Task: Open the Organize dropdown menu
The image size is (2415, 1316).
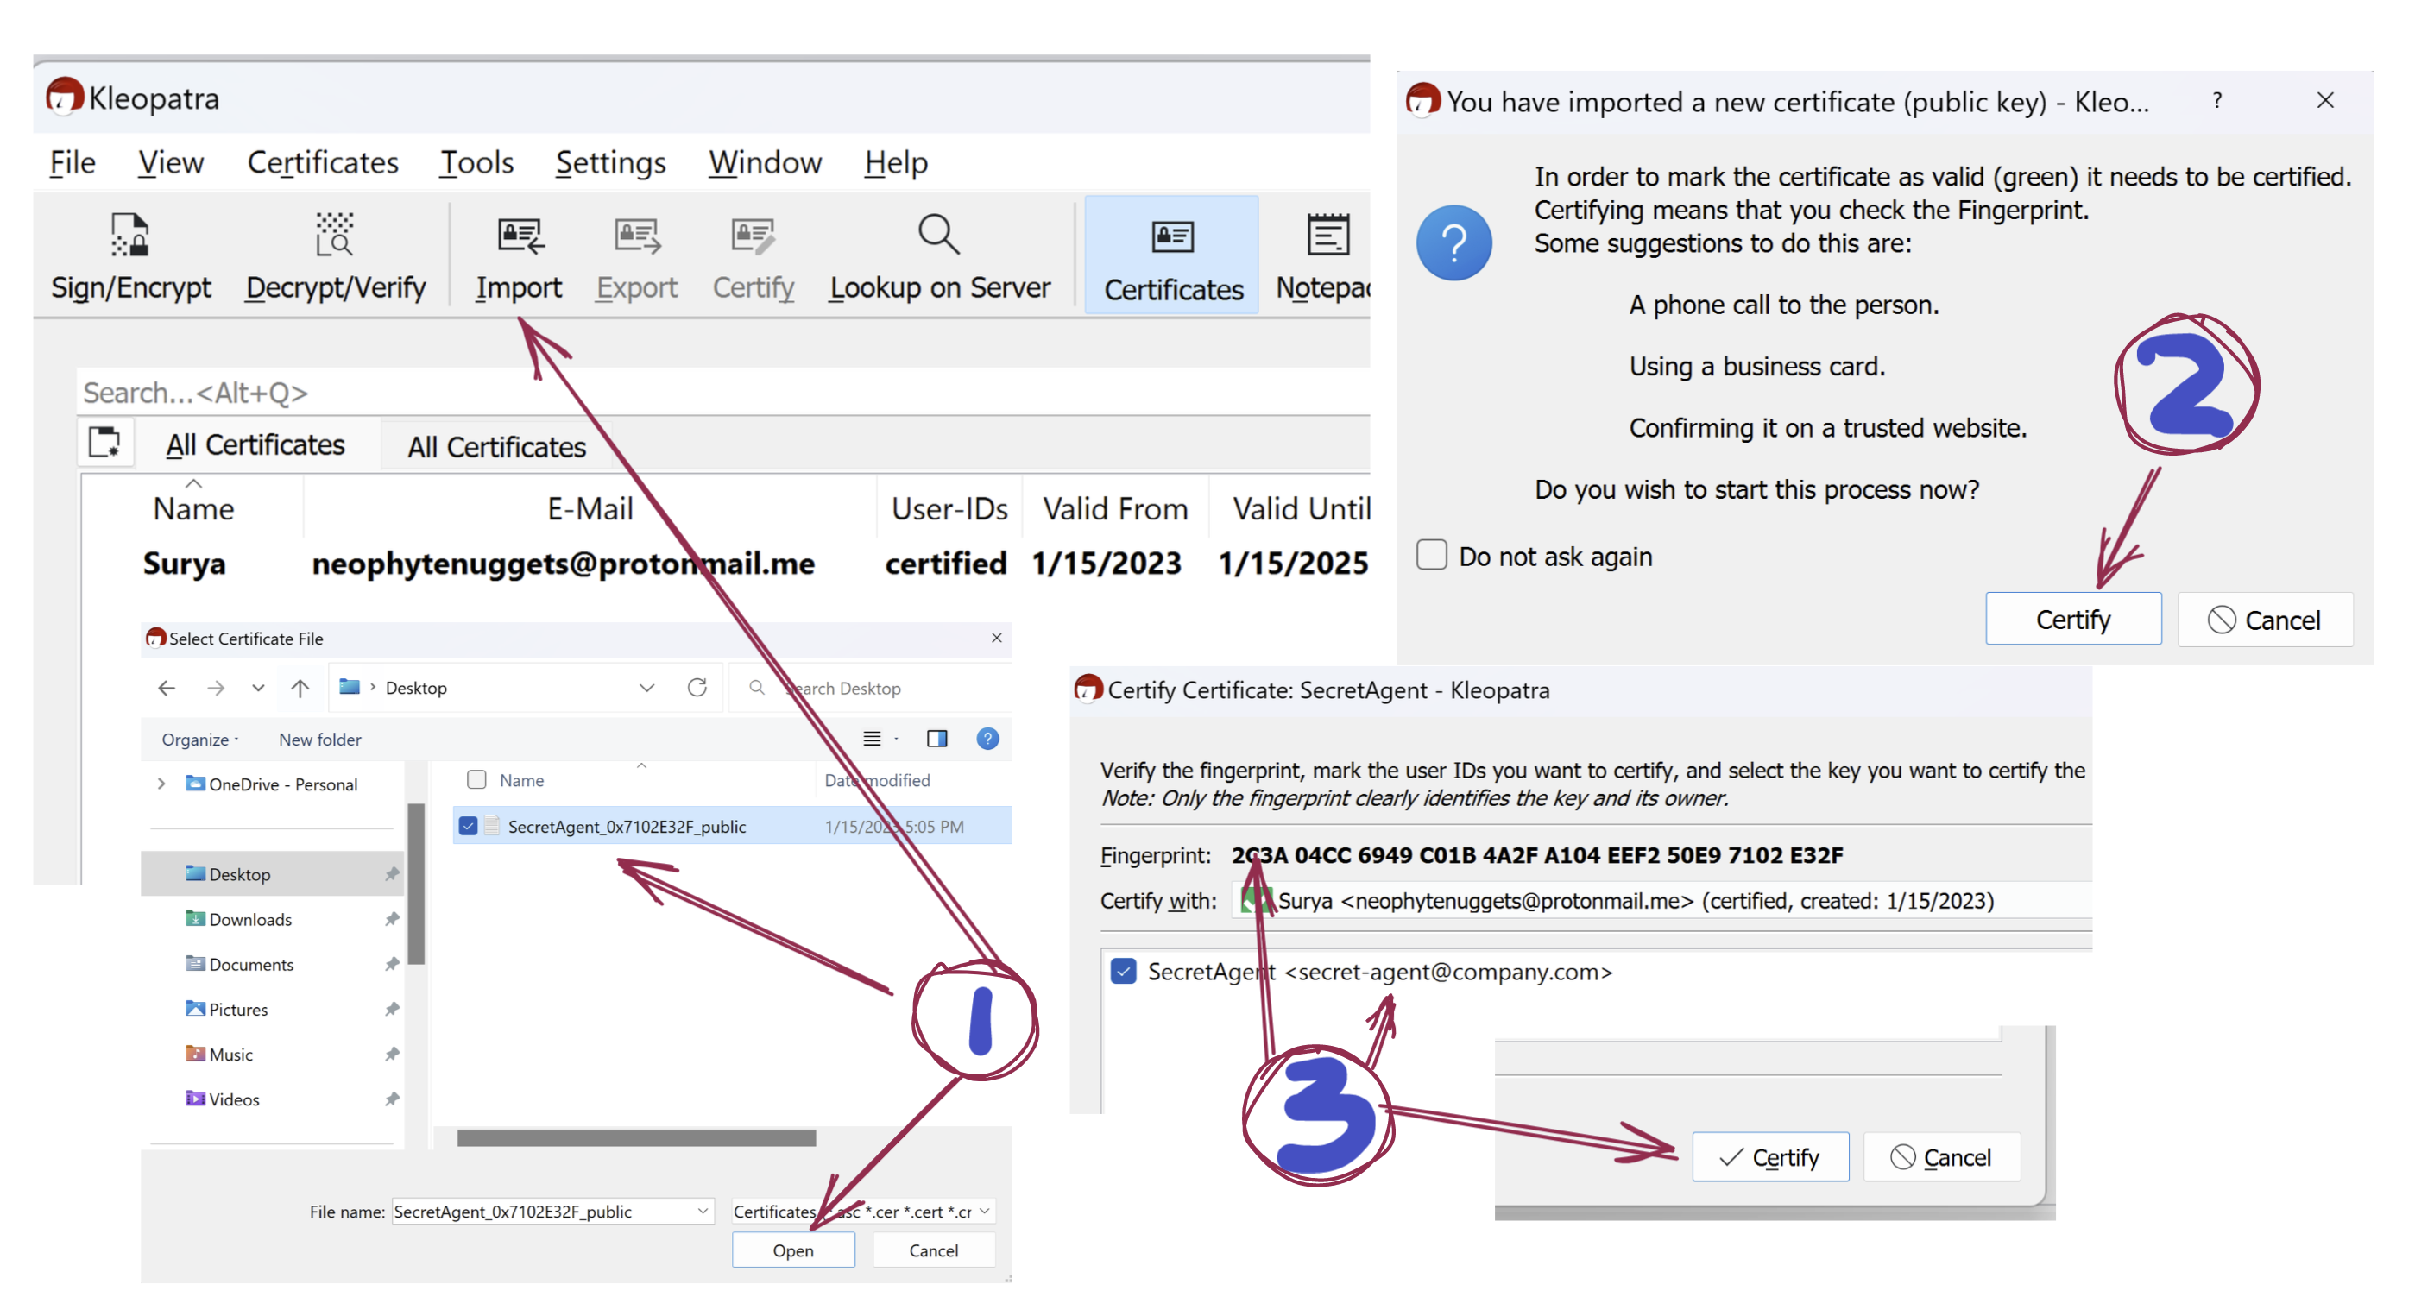Action: click(x=199, y=739)
